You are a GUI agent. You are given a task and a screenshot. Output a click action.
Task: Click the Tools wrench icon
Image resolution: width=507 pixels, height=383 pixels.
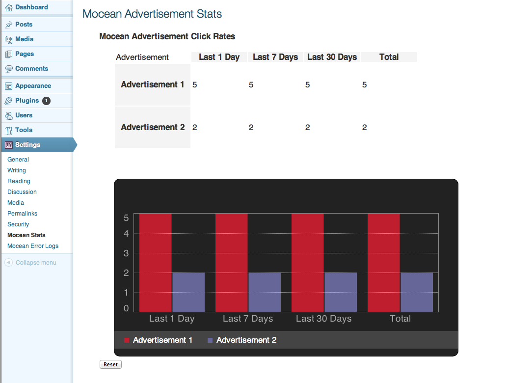tap(9, 130)
